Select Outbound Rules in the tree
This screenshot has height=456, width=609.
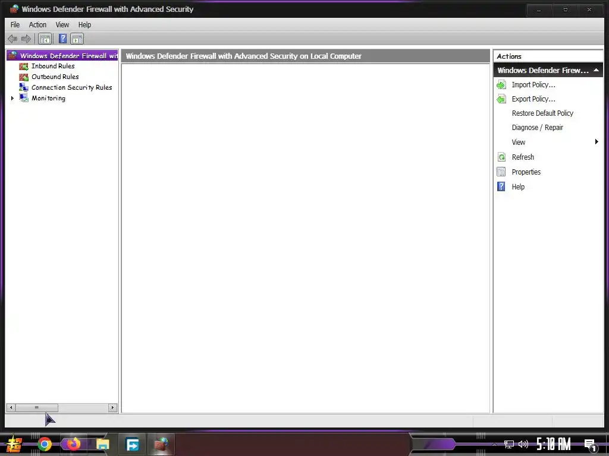tap(55, 77)
